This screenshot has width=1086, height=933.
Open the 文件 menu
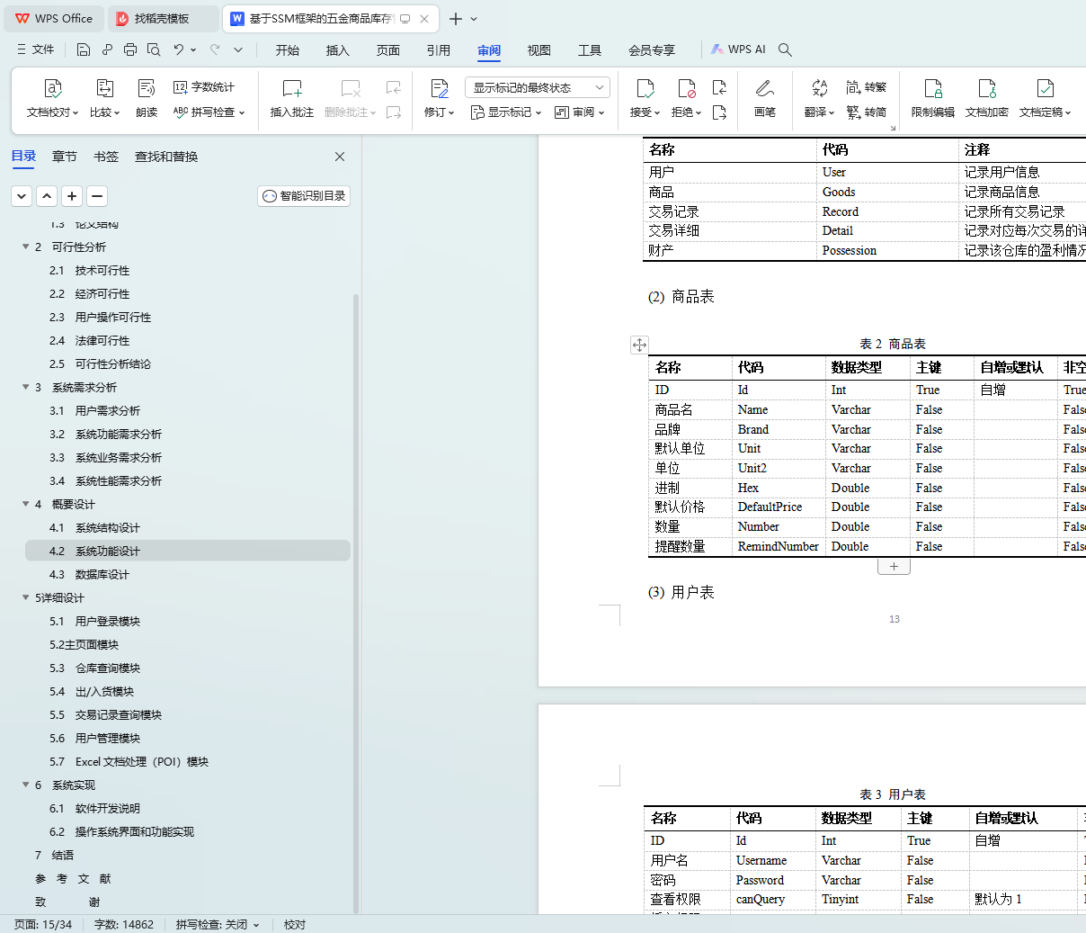35,49
